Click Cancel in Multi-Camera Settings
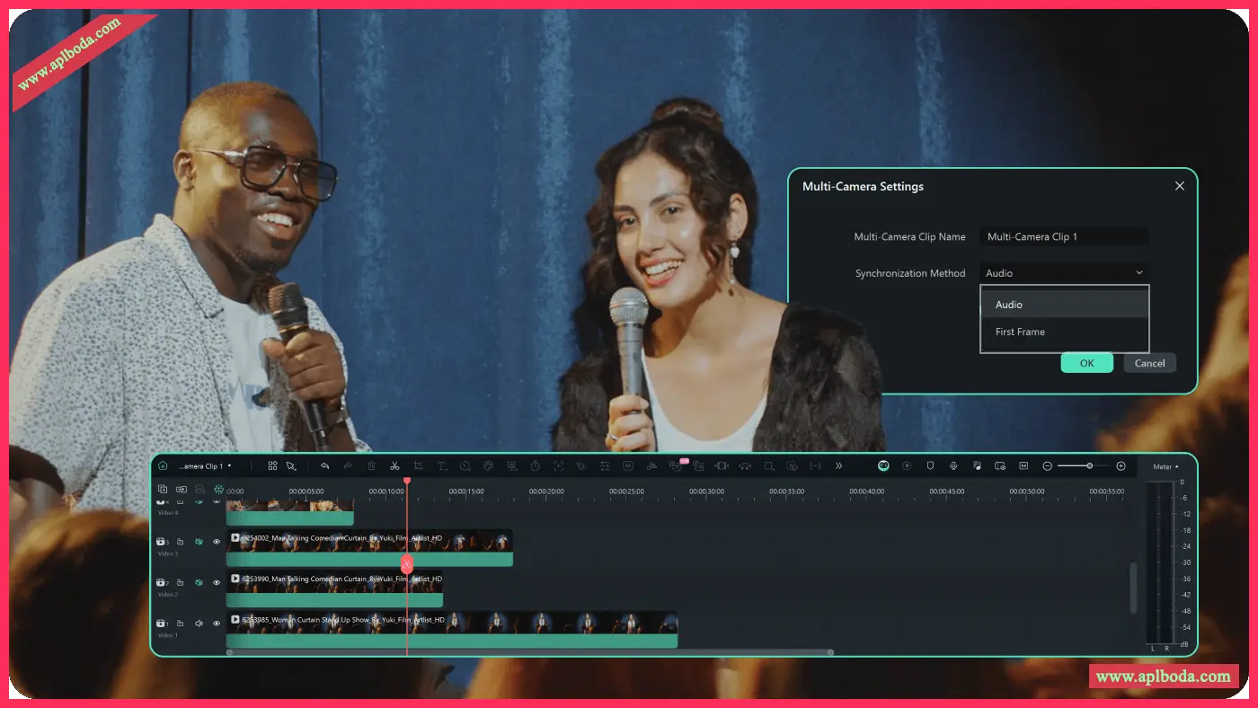 (1149, 363)
